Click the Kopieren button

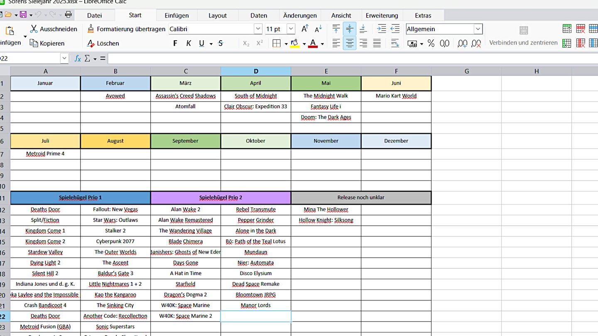click(x=47, y=43)
